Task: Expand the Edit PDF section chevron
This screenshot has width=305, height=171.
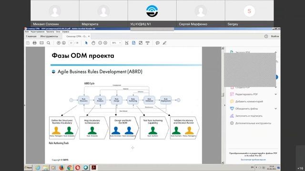Action: [x=275, y=94]
